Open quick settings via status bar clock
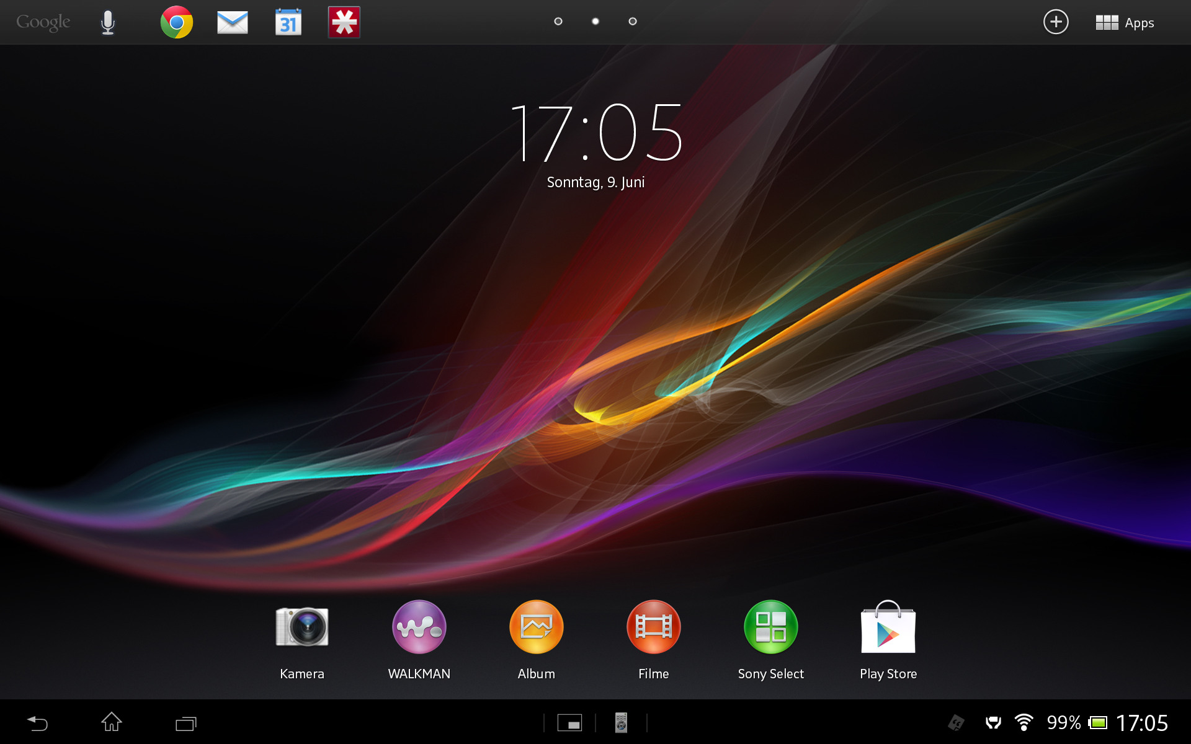 coord(1142,723)
